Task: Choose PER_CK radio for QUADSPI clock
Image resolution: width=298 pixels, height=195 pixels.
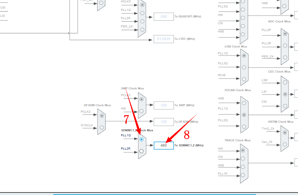Action: click(142, 30)
